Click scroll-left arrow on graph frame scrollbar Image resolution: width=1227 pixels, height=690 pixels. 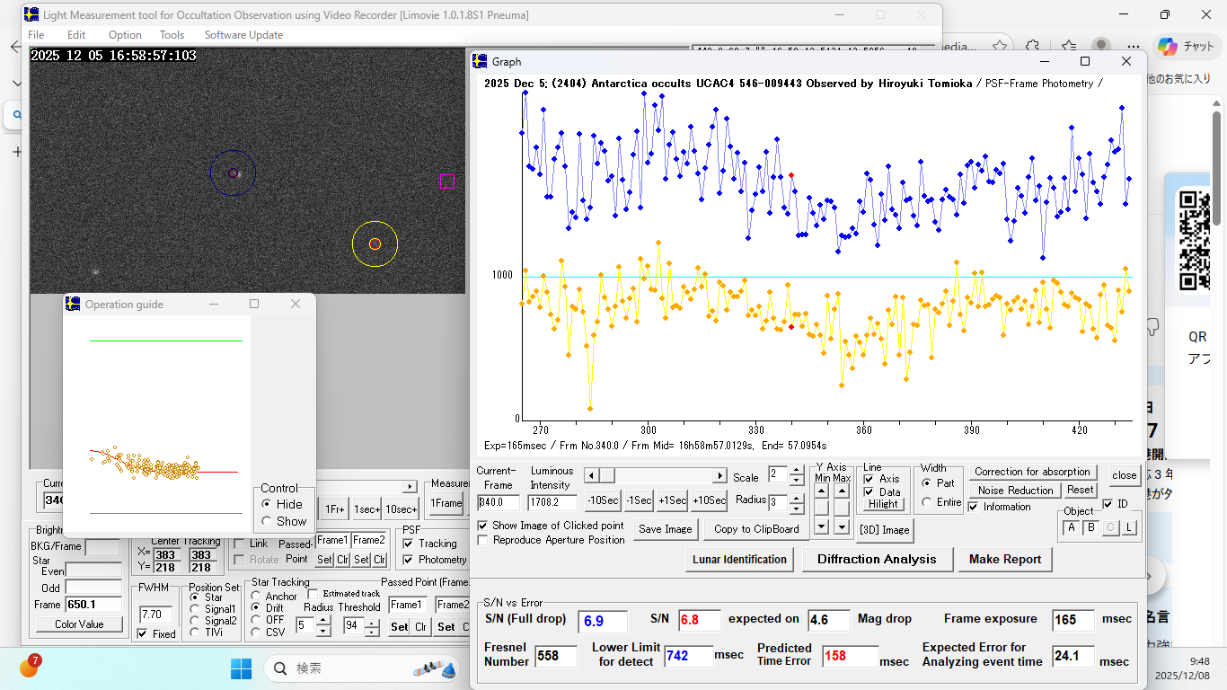590,475
